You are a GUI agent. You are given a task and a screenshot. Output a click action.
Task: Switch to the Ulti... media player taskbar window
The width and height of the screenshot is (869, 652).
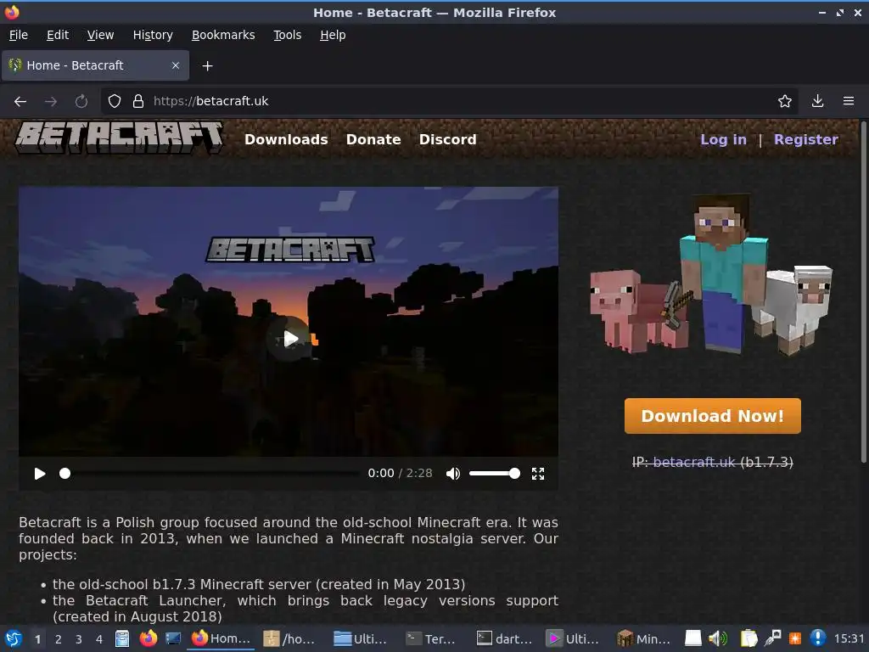(573, 638)
